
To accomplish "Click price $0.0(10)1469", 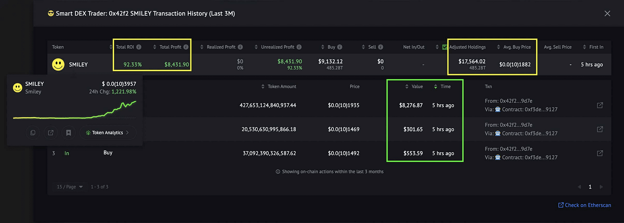I will tap(344, 129).
